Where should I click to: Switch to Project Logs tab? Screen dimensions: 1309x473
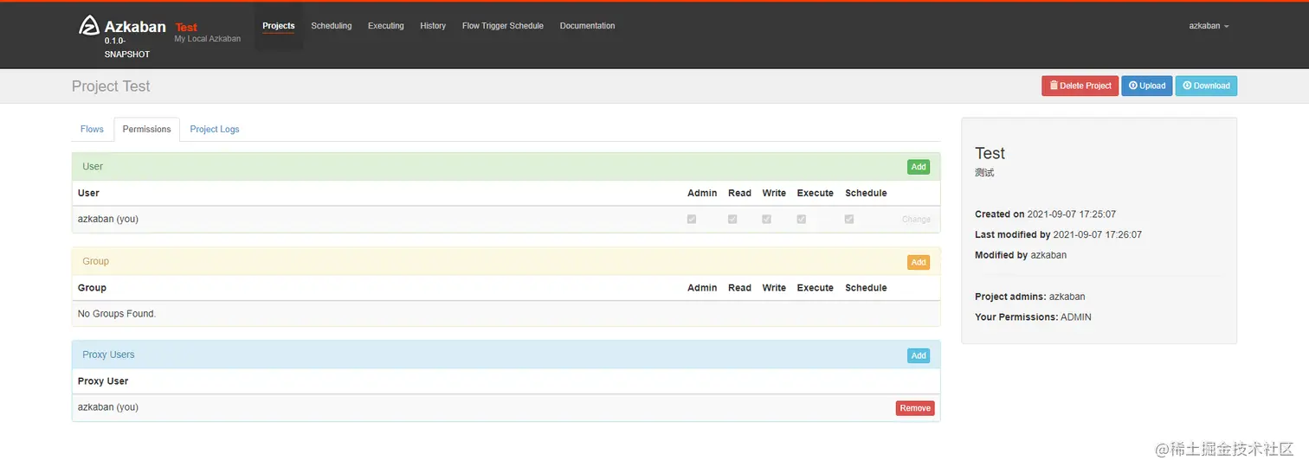coord(215,129)
